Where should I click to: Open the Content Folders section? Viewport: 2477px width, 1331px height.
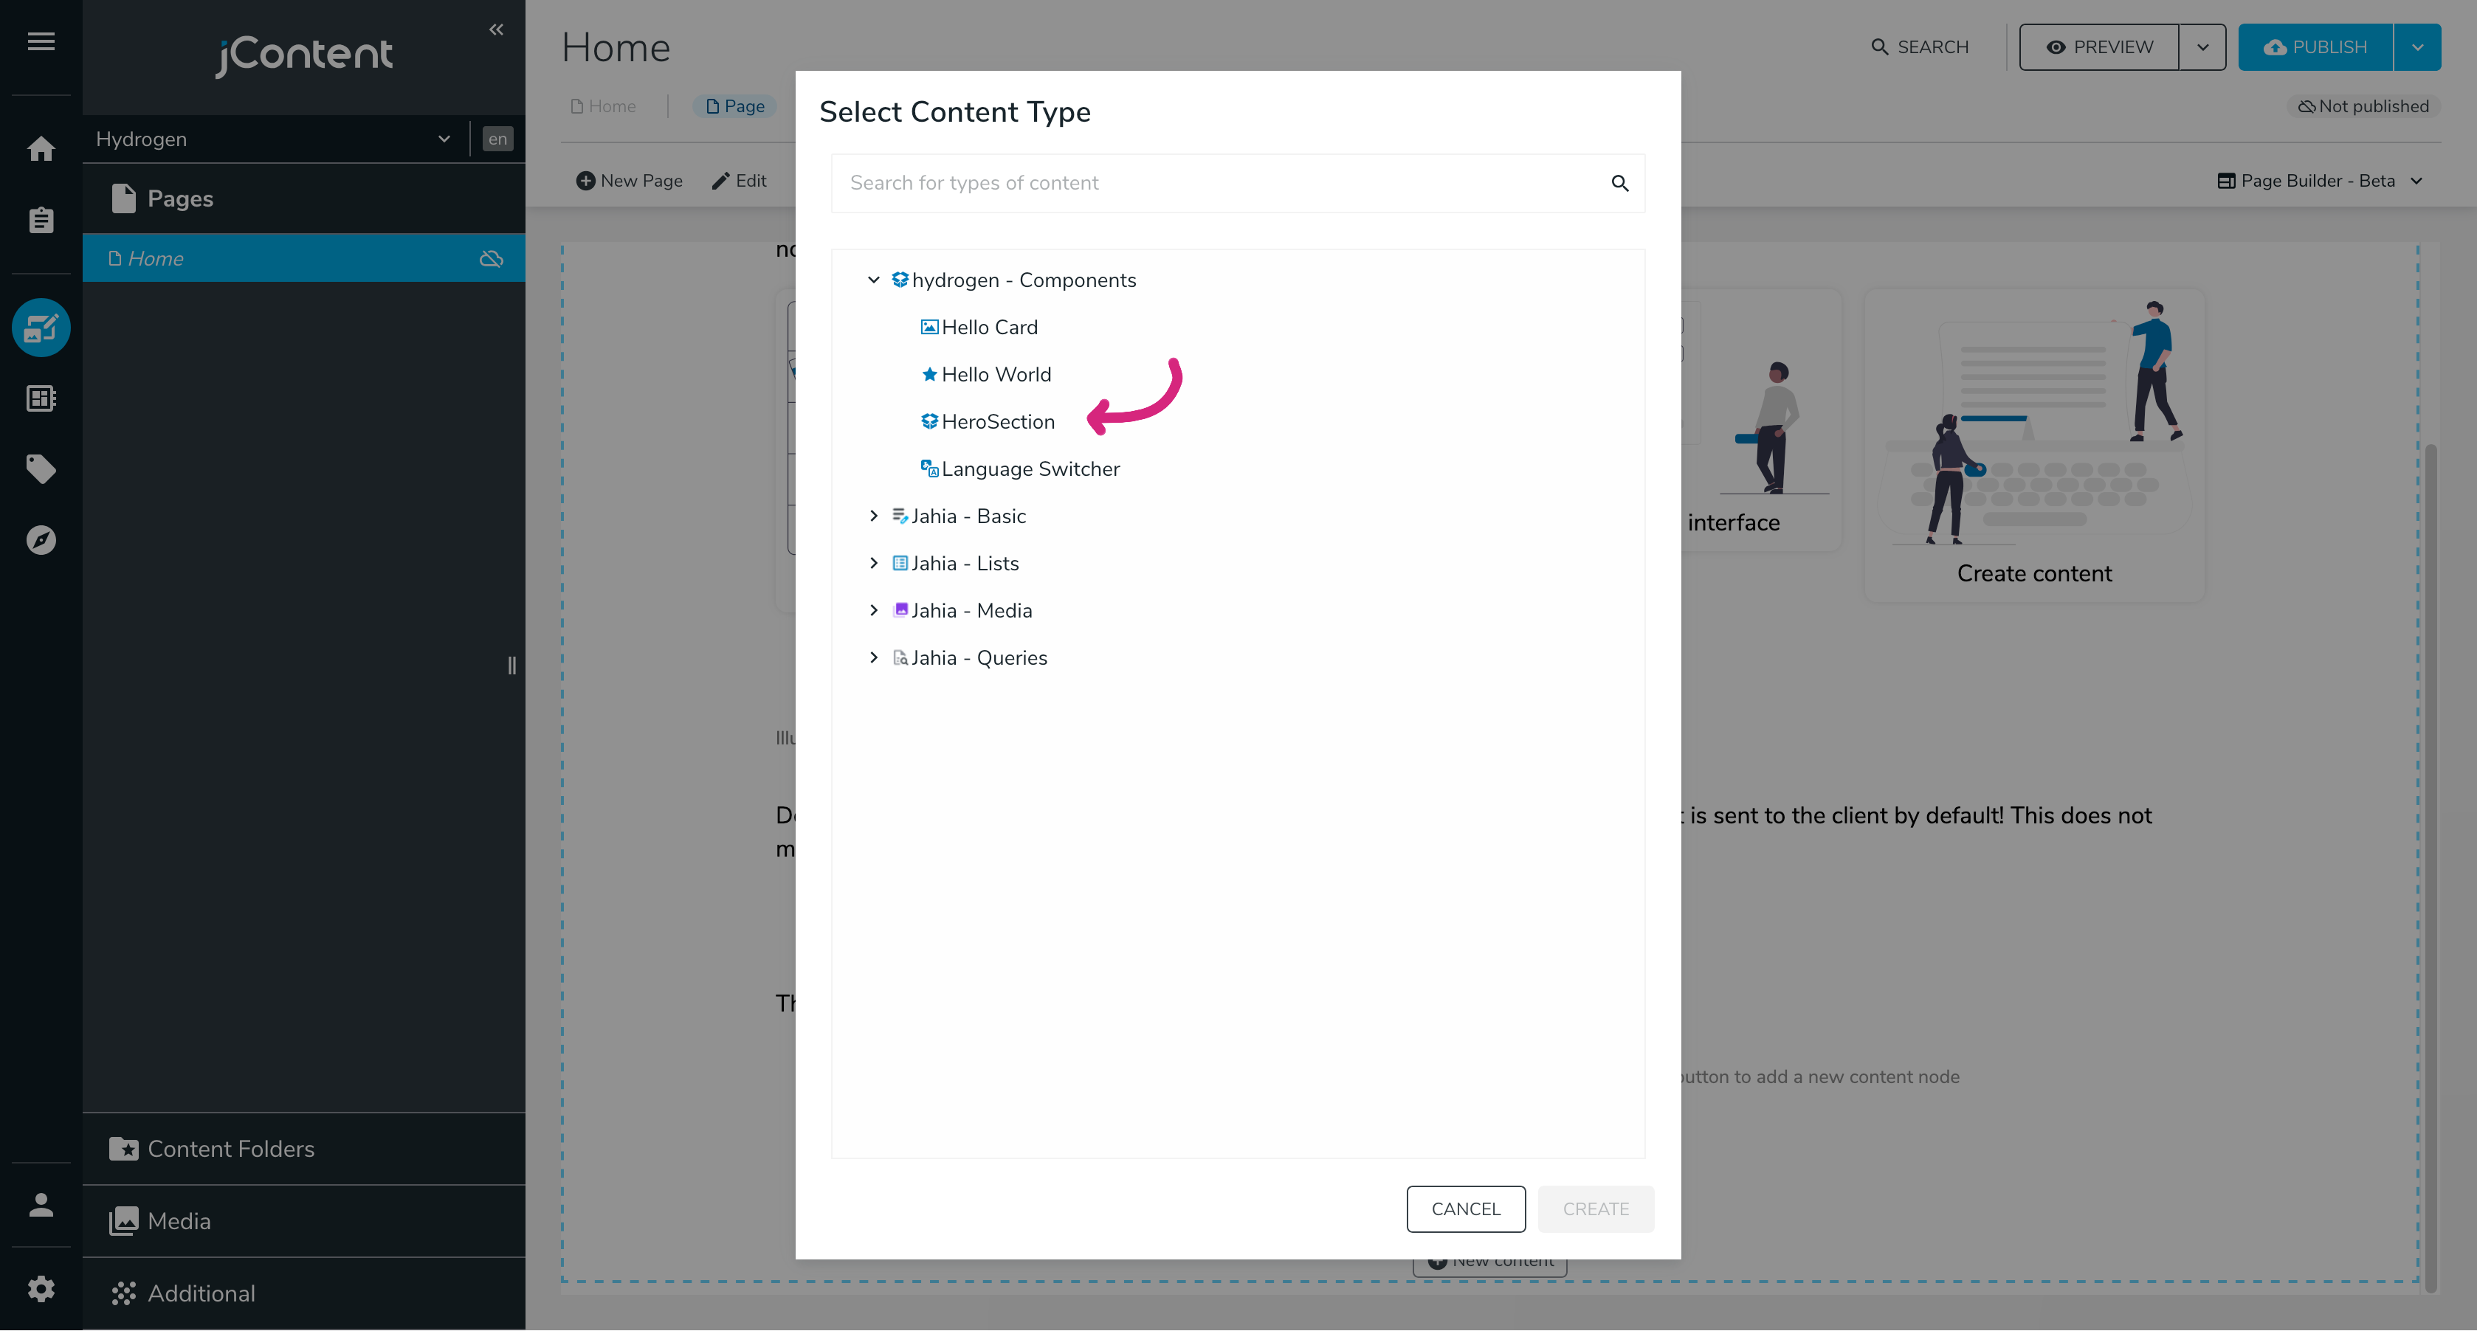click(x=231, y=1149)
